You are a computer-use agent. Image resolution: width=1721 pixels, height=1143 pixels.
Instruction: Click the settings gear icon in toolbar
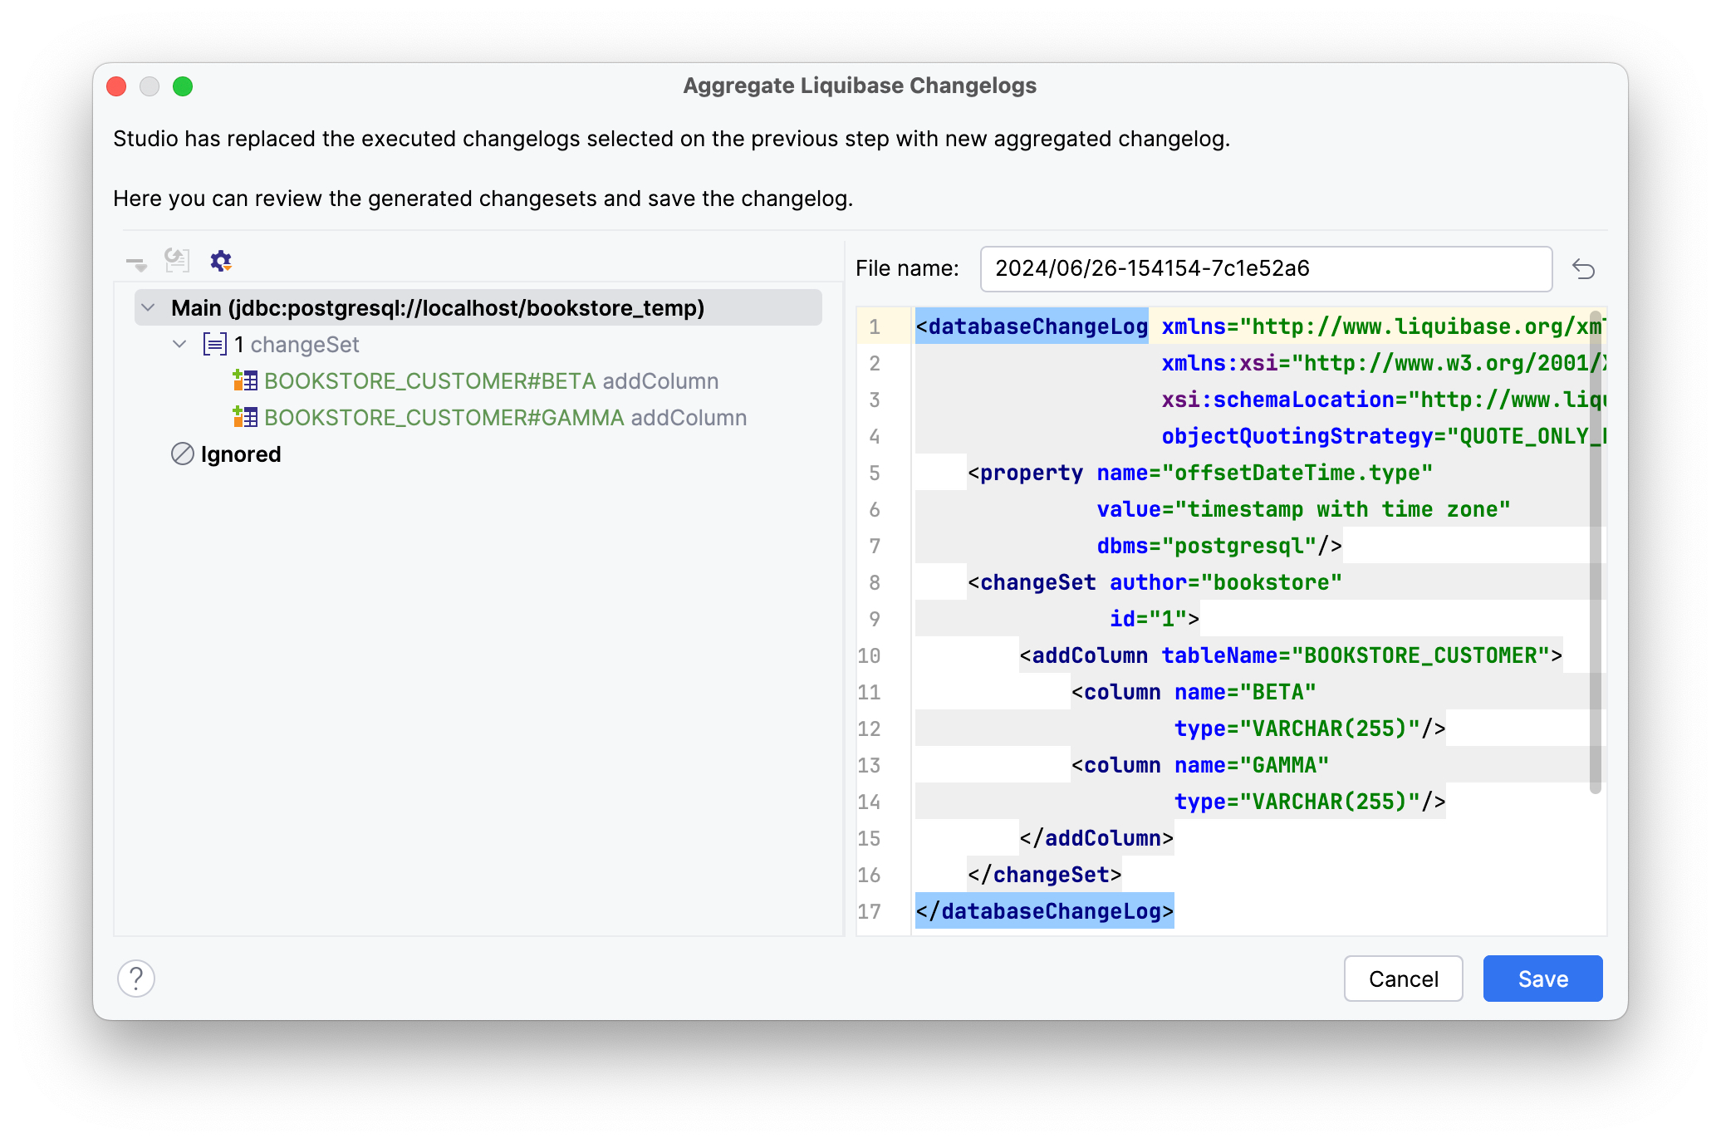(x=221, y=260)
